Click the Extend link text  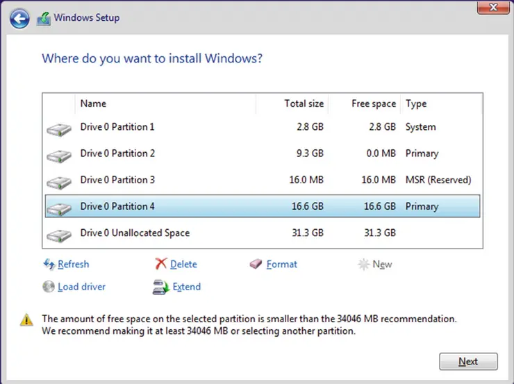(186, 286)
